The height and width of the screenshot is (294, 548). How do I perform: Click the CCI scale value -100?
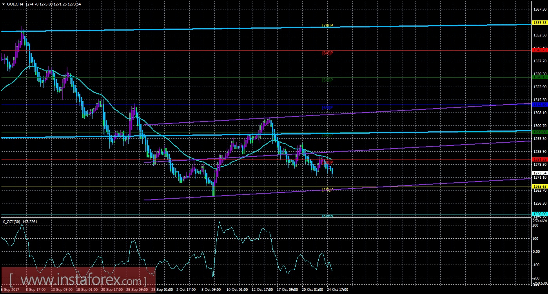tap(537, 265)
